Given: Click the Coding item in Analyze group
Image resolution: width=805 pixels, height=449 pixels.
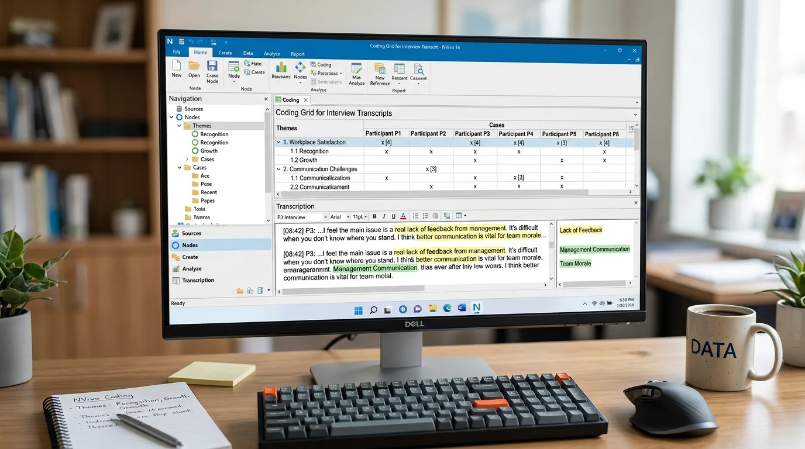Looking at the screenshot, I should point(321,65).
